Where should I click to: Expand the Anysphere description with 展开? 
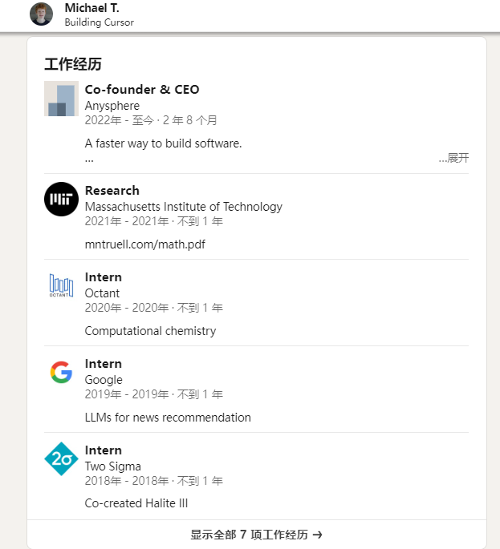click(x=453, y=158)
